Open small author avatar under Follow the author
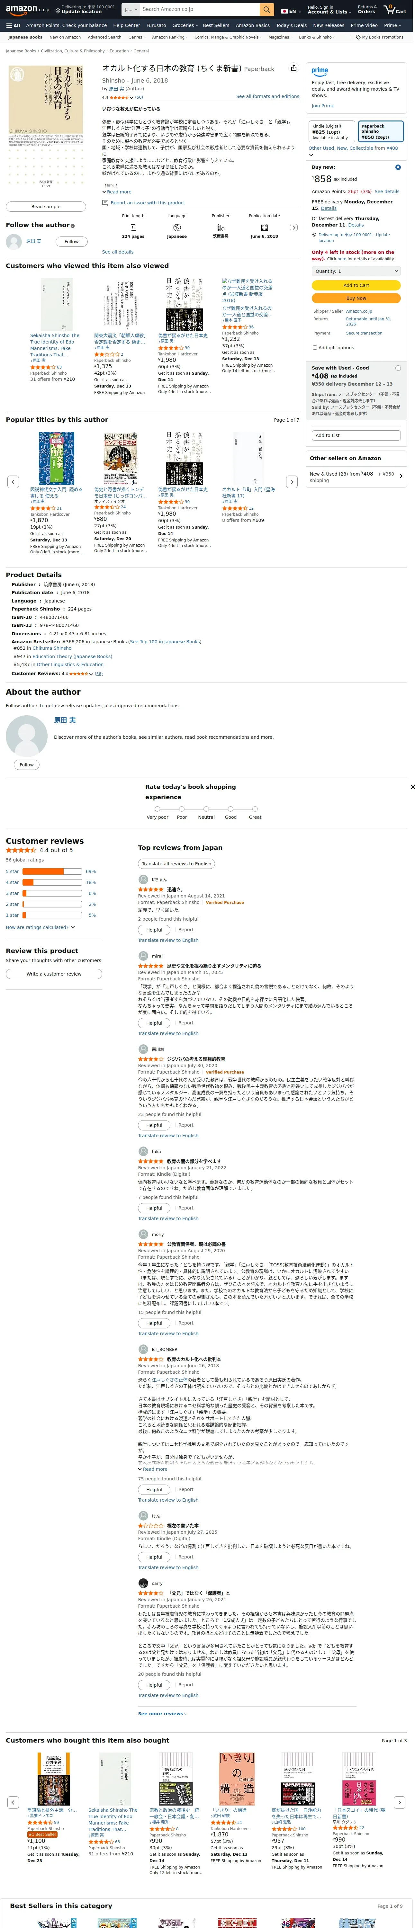 (x=14, y=241)
